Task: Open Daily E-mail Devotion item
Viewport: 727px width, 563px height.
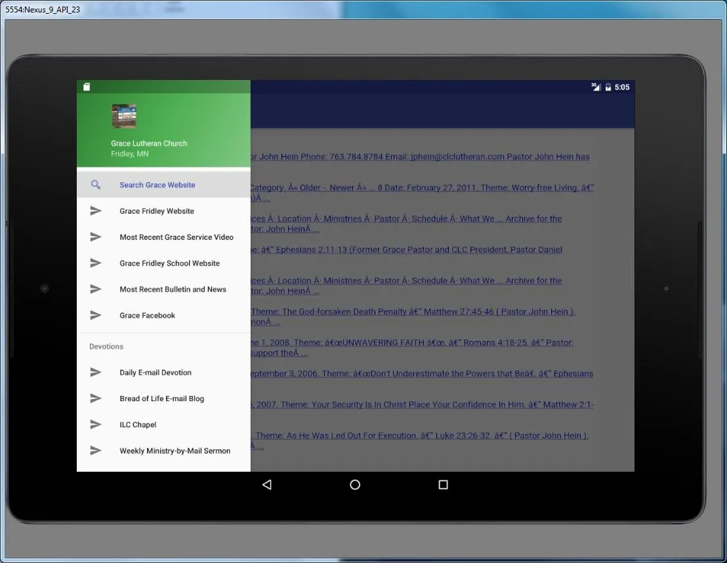Action: click(x=163, y=372)
